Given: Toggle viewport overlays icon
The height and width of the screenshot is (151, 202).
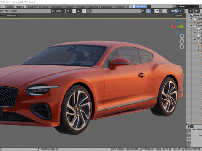Looking at the screenshot, I should tap(157, 11).
